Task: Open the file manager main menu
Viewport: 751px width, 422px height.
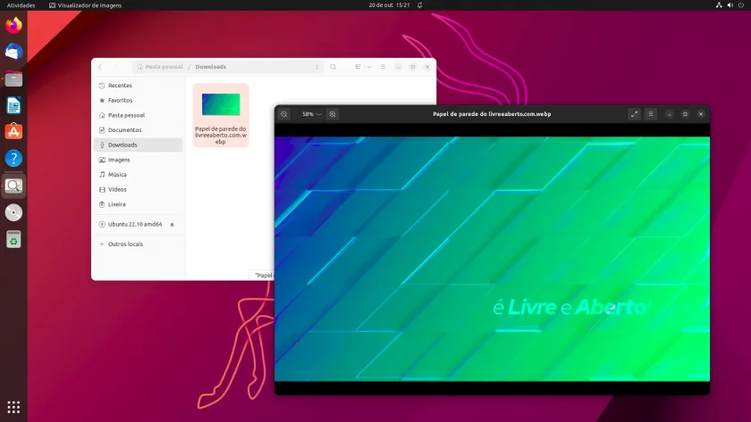Action: (383, 67)
